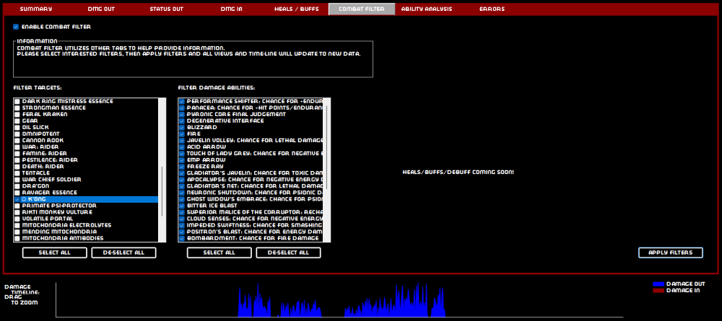Tick the Volatile Portal target checkbox
722x321 pixels.
17,219
